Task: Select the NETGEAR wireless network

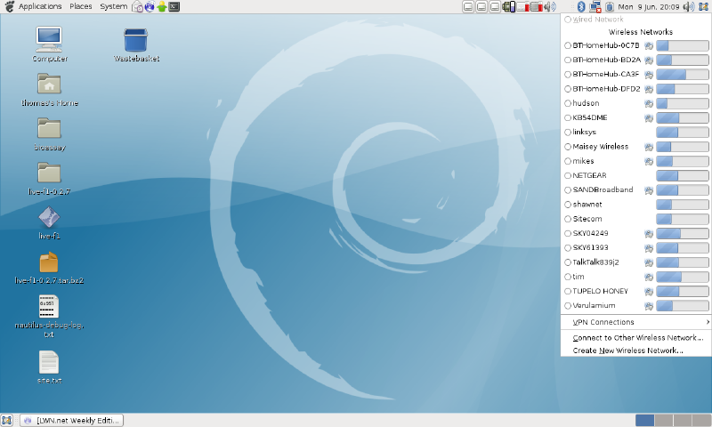Action: [x=569, y=175]
